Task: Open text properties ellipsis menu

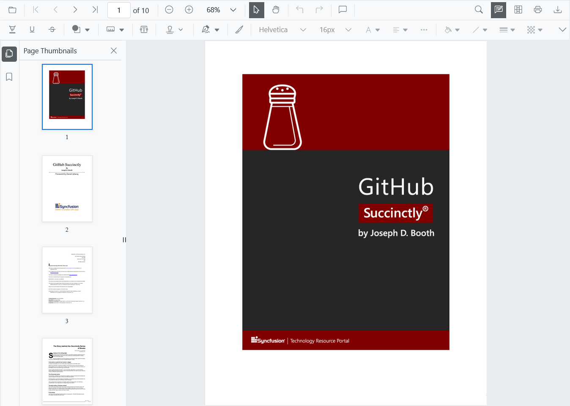Action: (x=424, y=30)
